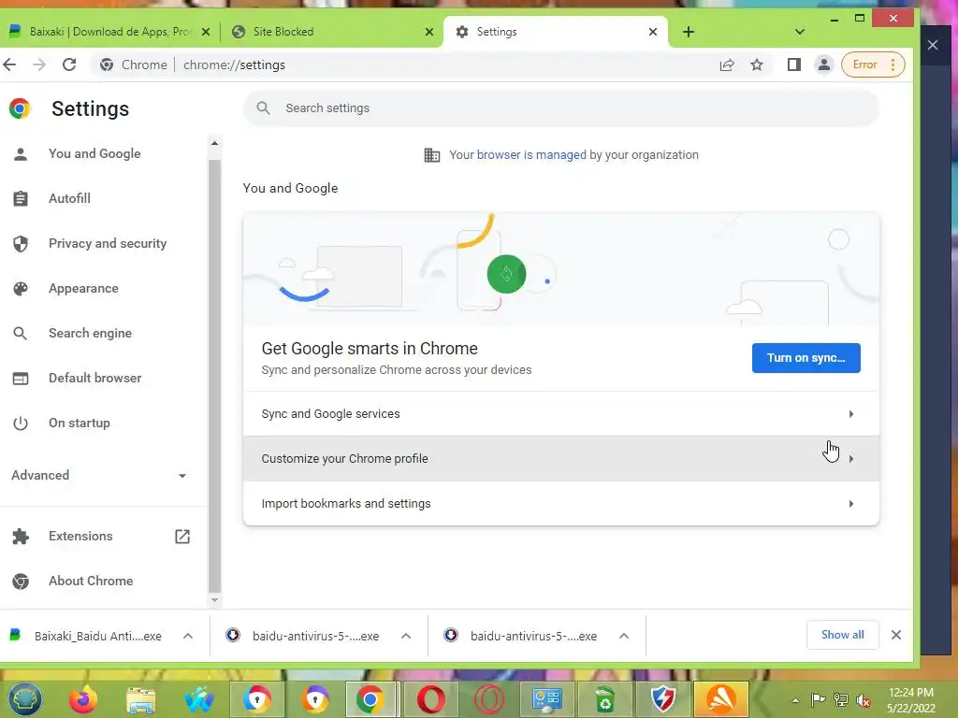Go back using the browser back arrow

[x=9, y=65]
